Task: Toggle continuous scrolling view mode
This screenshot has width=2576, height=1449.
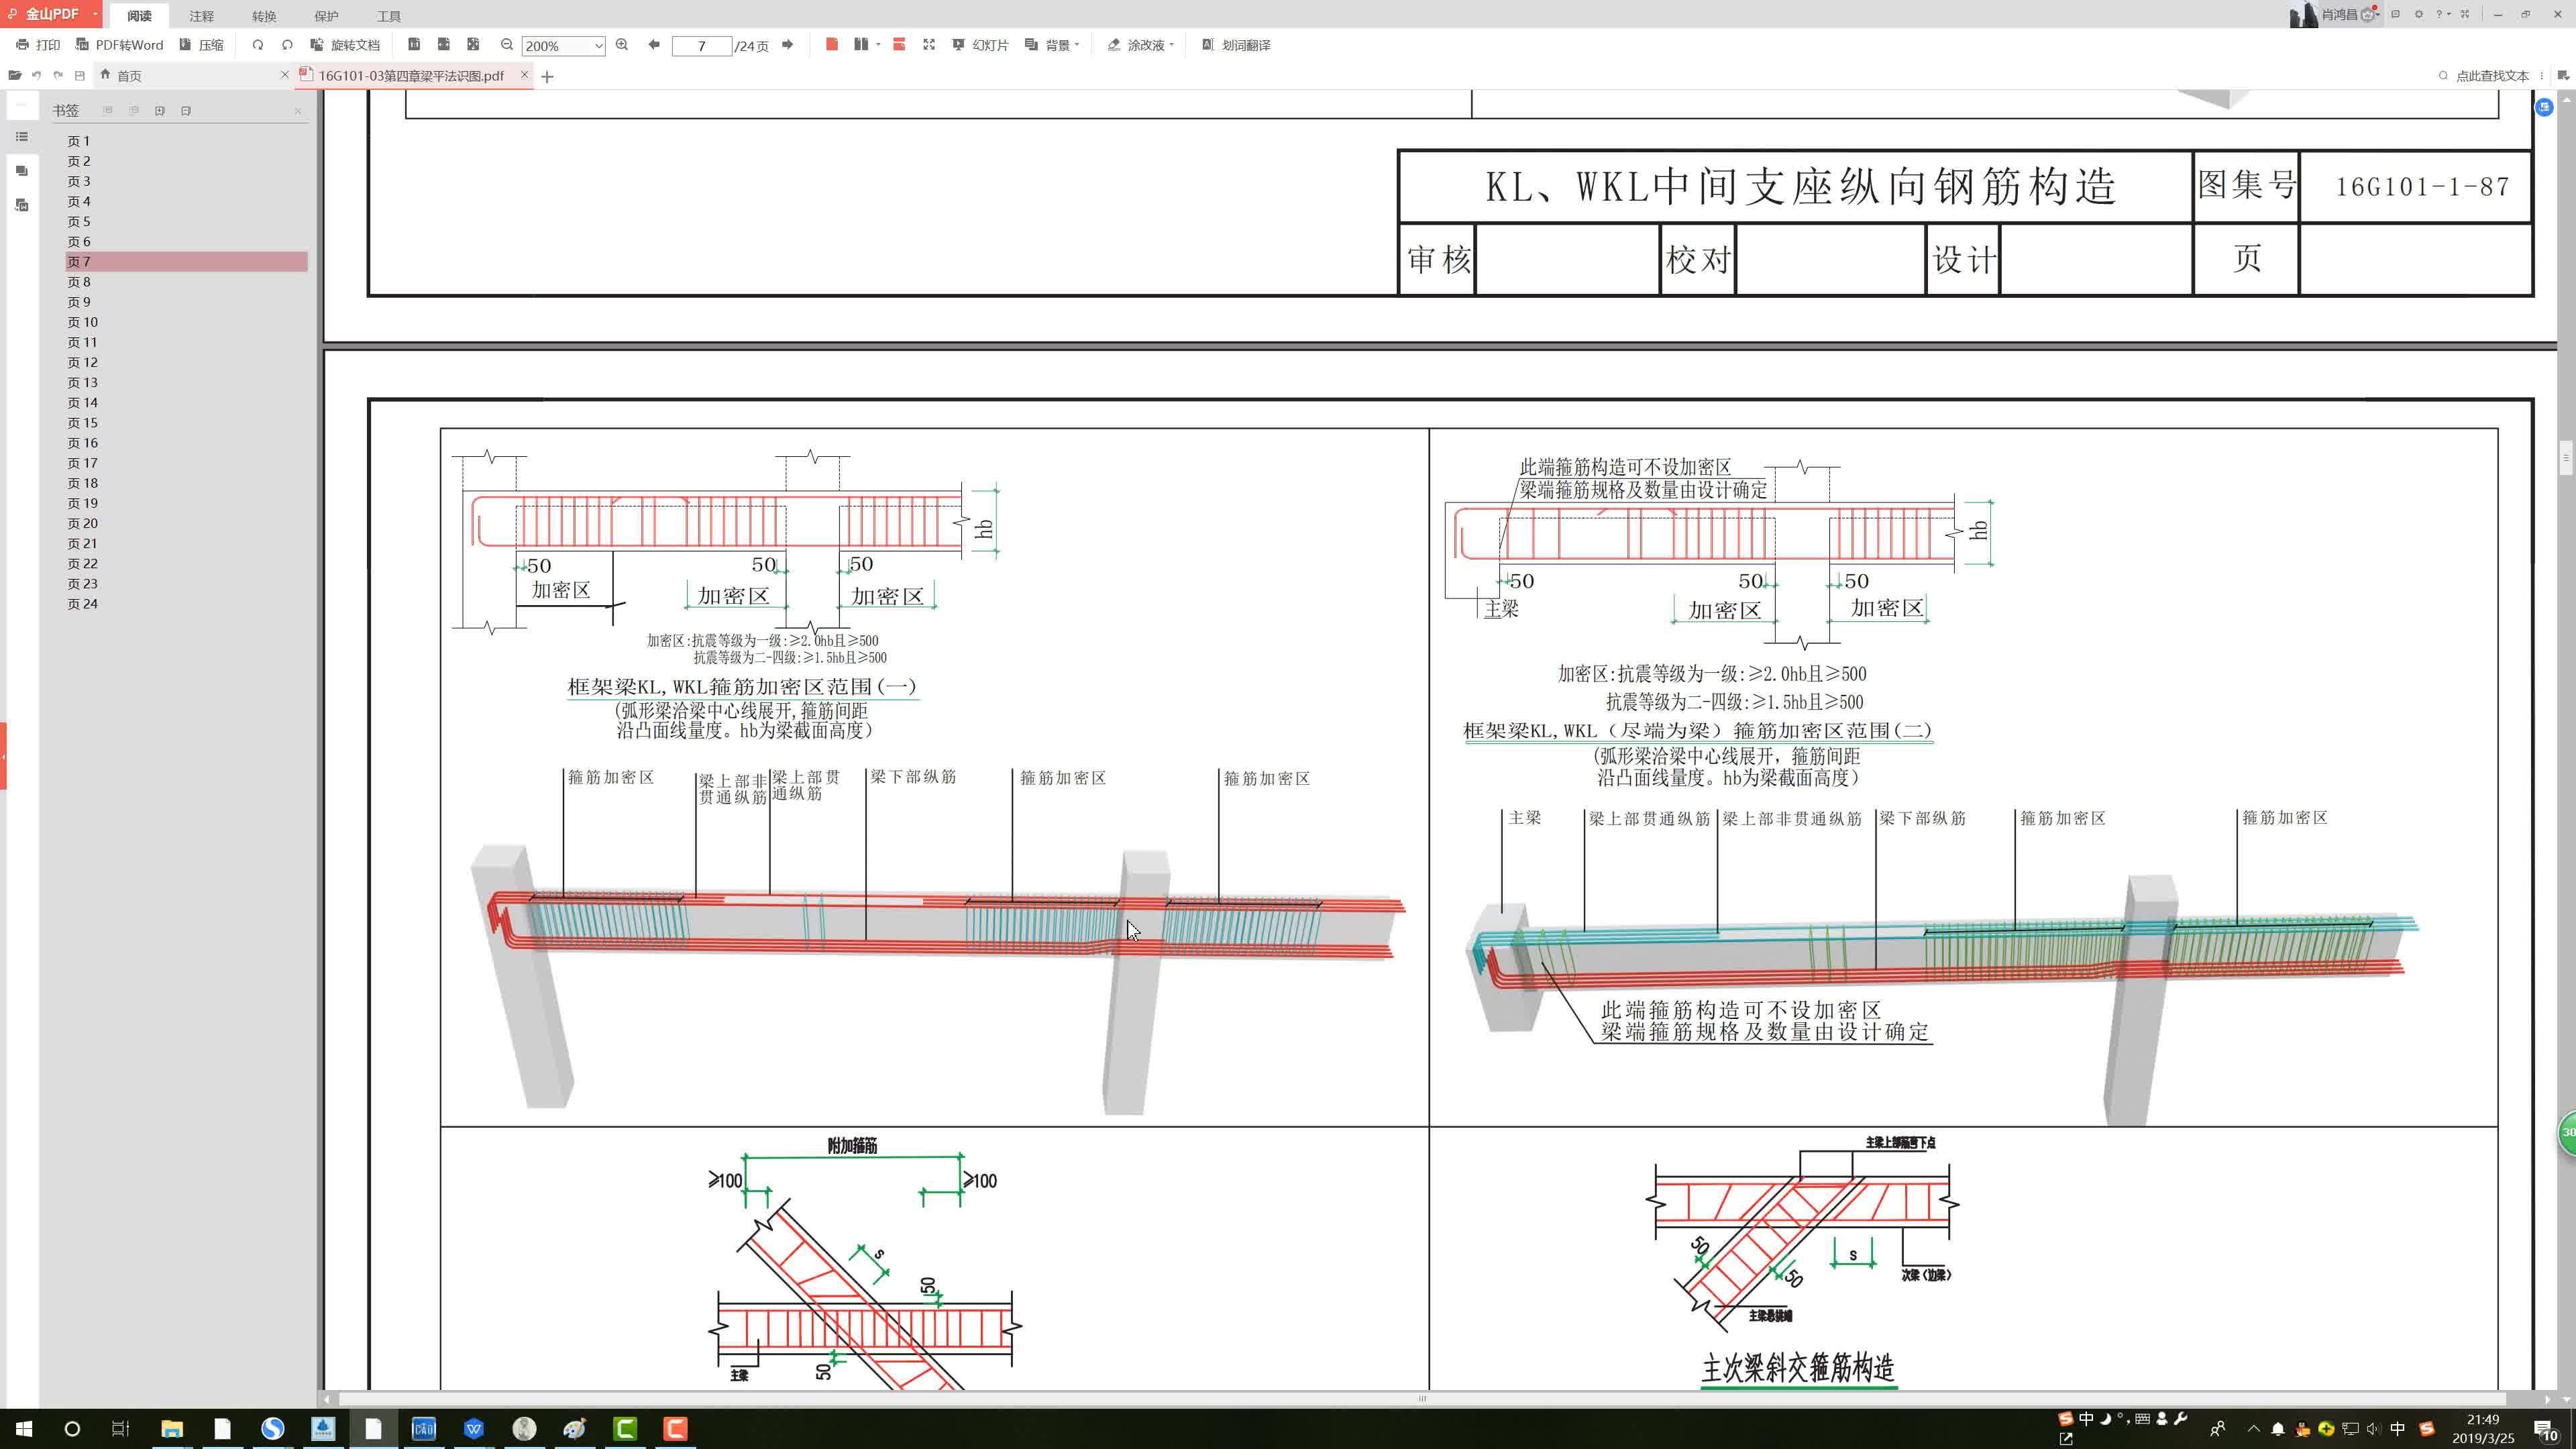Action: [899, 45]
